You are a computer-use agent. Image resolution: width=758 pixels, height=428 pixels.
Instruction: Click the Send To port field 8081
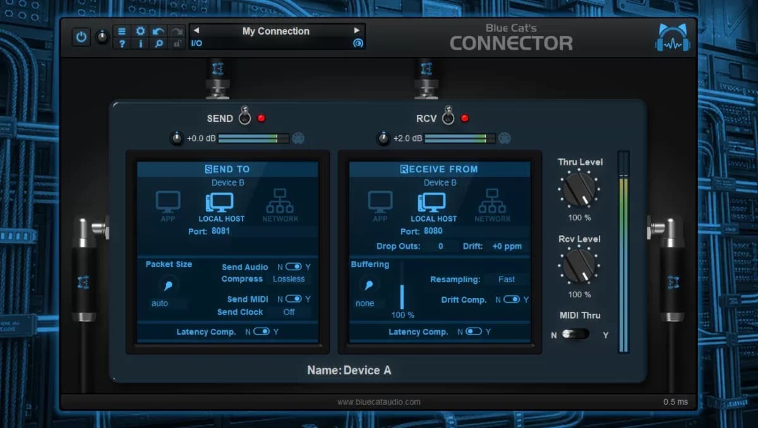point(263,232)
